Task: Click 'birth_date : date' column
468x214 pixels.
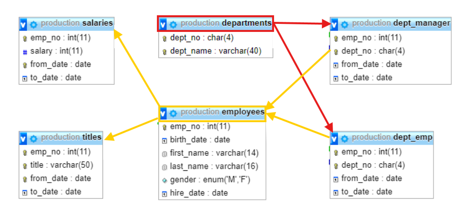Action: click(x=200, y=139)
